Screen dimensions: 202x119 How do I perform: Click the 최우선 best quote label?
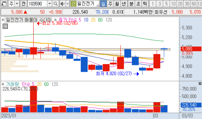[x=161, y=12]
